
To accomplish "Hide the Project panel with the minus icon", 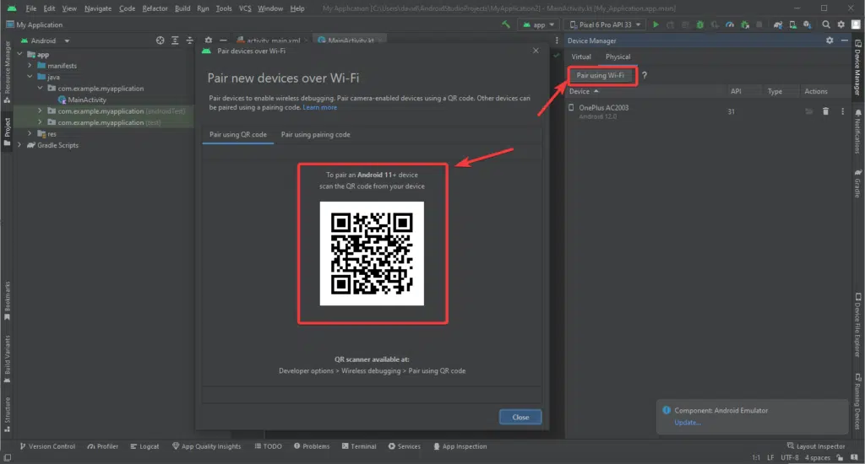I will 223,40.
